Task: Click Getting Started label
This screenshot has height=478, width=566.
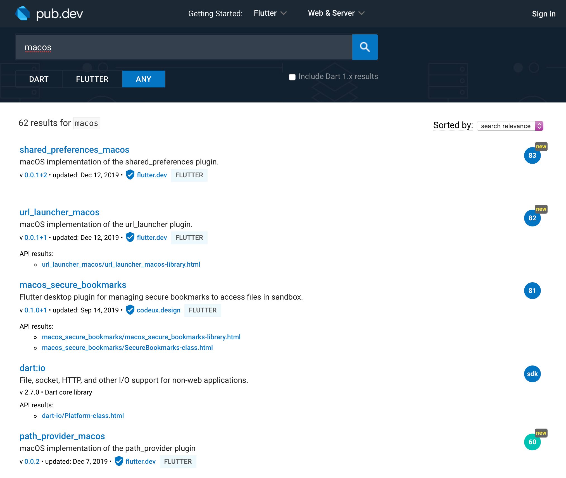Action: click(x=215, y=13)
